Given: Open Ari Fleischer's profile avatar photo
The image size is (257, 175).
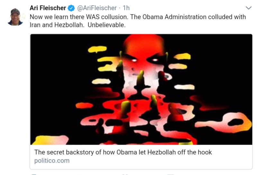Looking at the screenshot, I should 15,17.
